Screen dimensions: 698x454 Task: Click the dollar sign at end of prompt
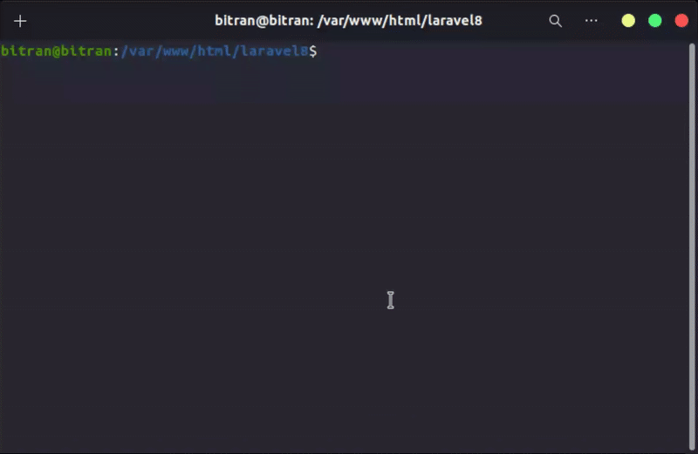coord(313,51)
